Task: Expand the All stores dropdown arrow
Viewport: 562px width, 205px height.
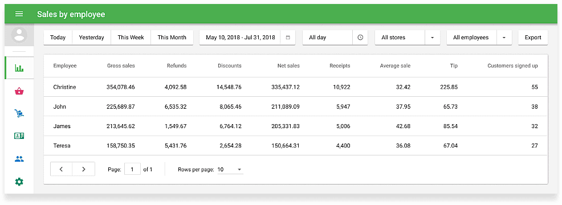Action: coord(433,37)
